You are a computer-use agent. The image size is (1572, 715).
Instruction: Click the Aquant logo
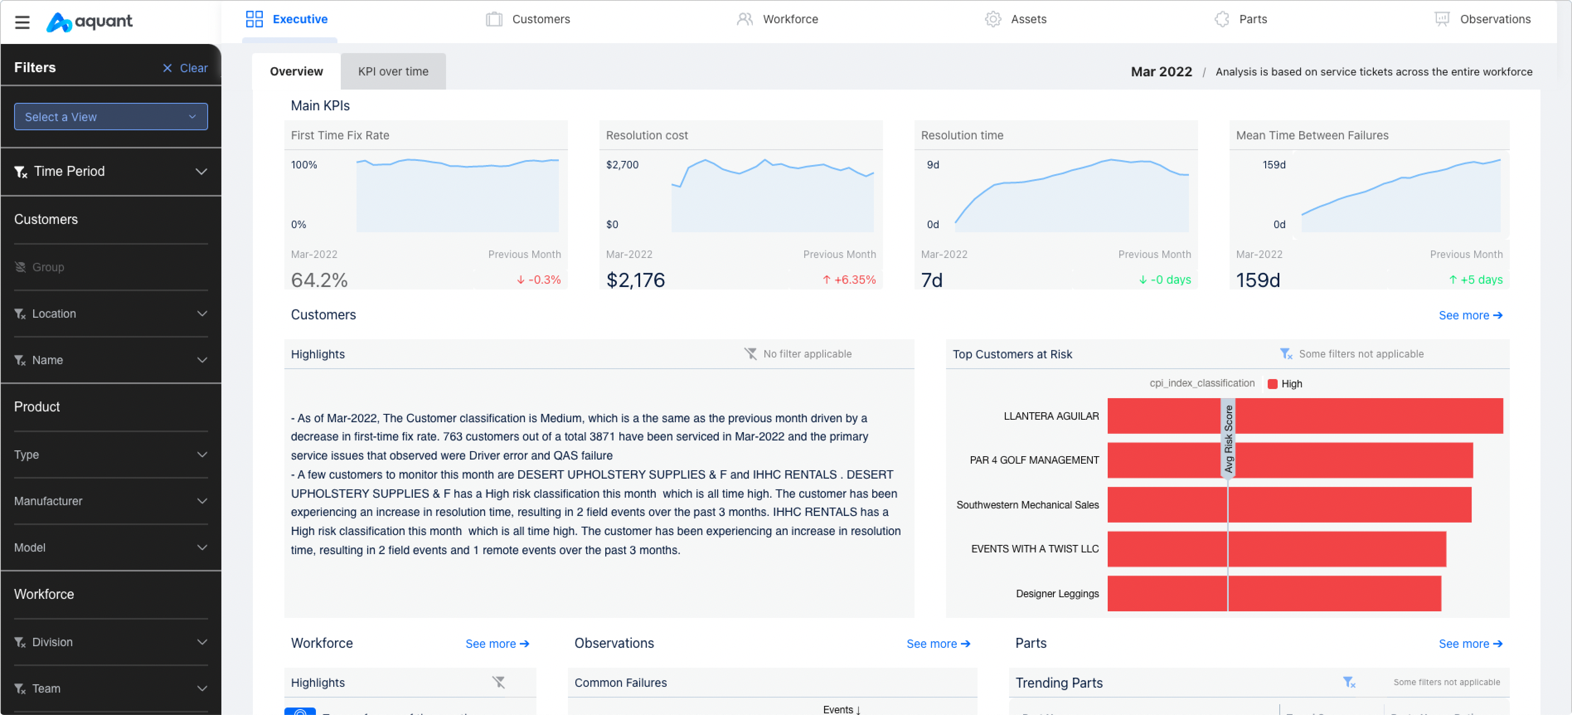[x=90, y=22]
